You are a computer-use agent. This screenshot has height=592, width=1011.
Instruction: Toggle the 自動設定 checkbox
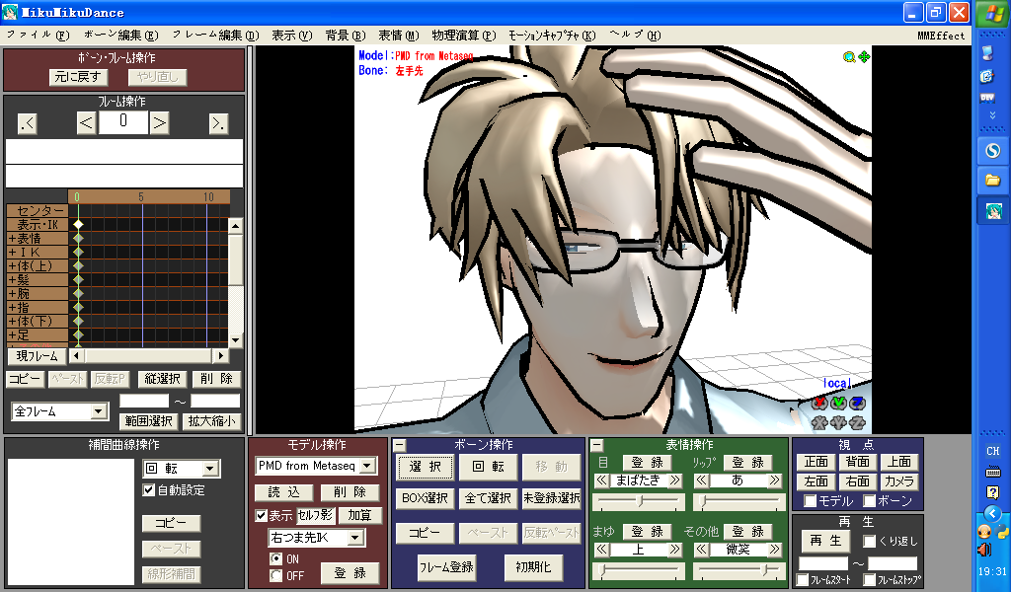[149, 490]
